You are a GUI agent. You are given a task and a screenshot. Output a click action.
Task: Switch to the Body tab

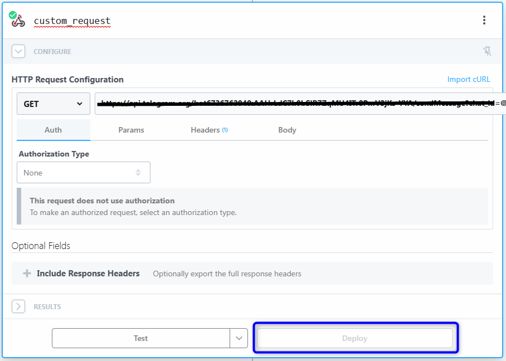tap(287, 130)
